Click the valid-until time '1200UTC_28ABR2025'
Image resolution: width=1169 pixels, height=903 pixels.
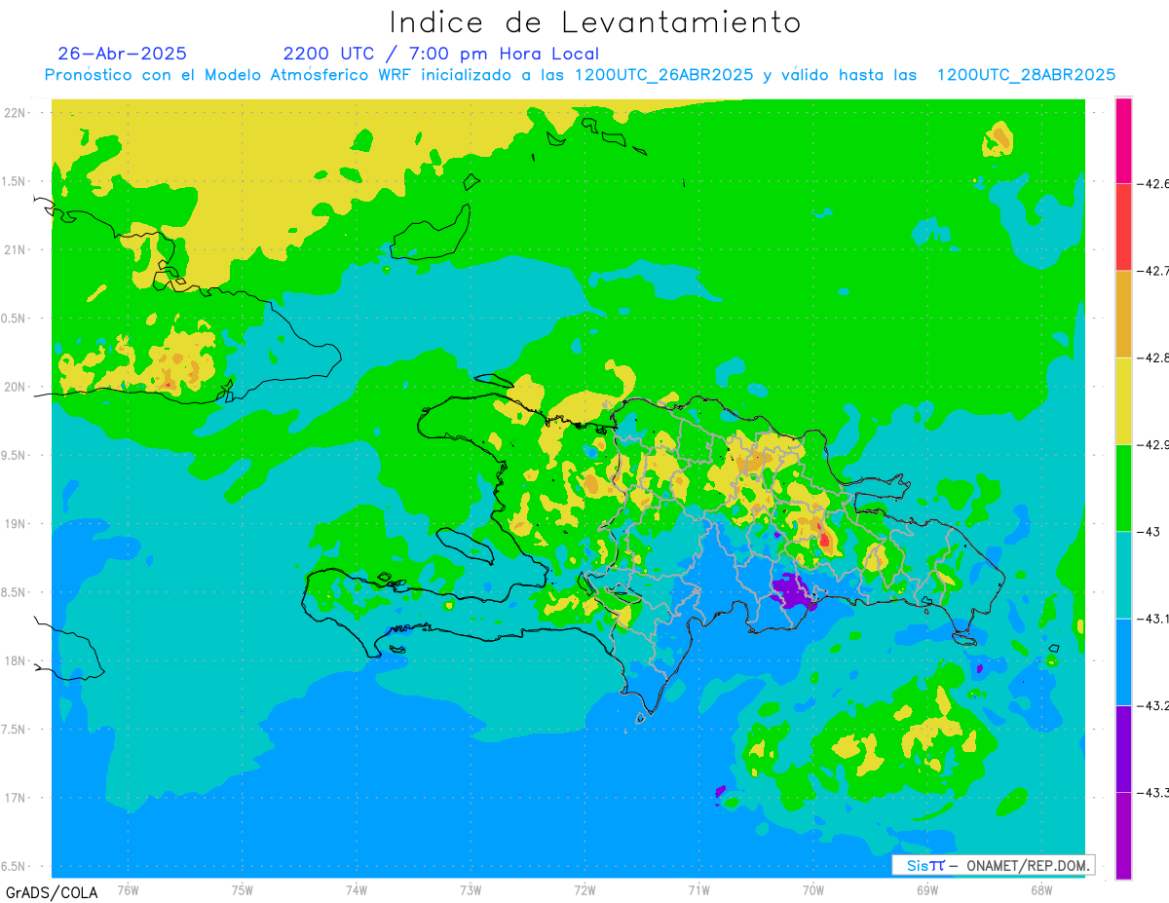pyautogui.click(x=1026, y=75)
